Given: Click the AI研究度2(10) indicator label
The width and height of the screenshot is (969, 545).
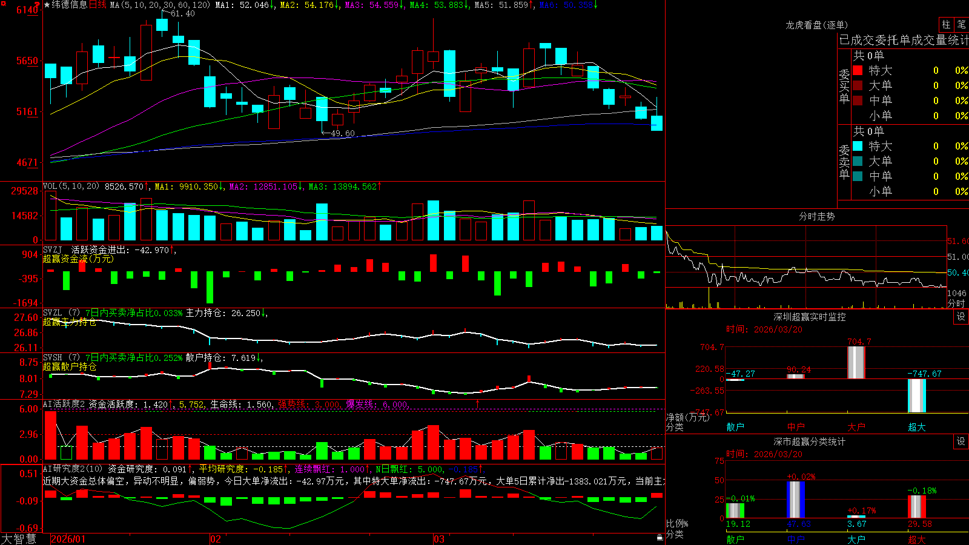Looking at the screenshot, I should [x=73, y=469].
